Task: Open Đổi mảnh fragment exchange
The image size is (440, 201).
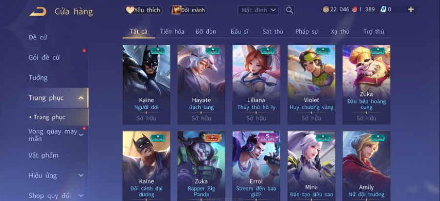Action: [188, 10]
